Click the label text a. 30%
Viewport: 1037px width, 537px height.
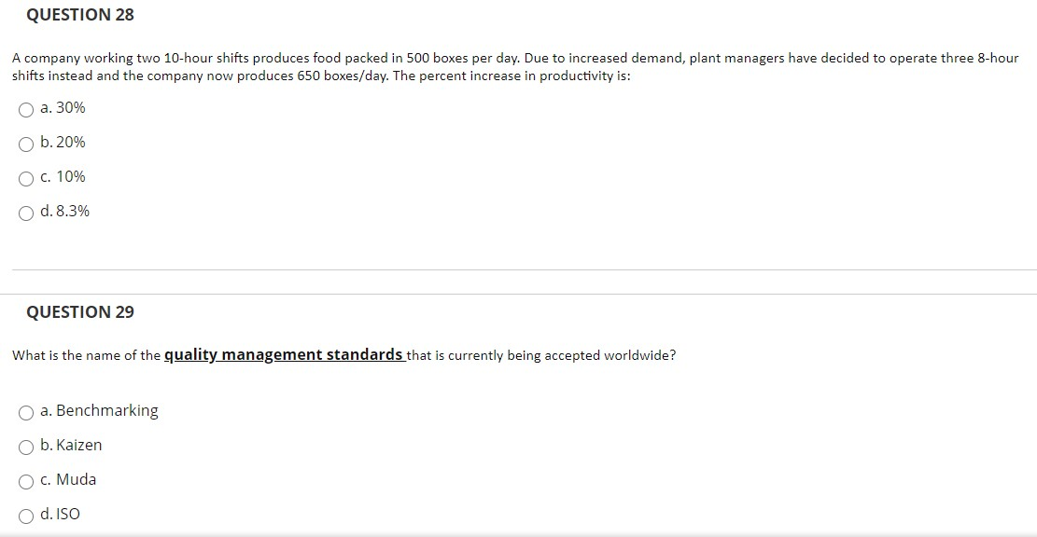coord(62,107)
